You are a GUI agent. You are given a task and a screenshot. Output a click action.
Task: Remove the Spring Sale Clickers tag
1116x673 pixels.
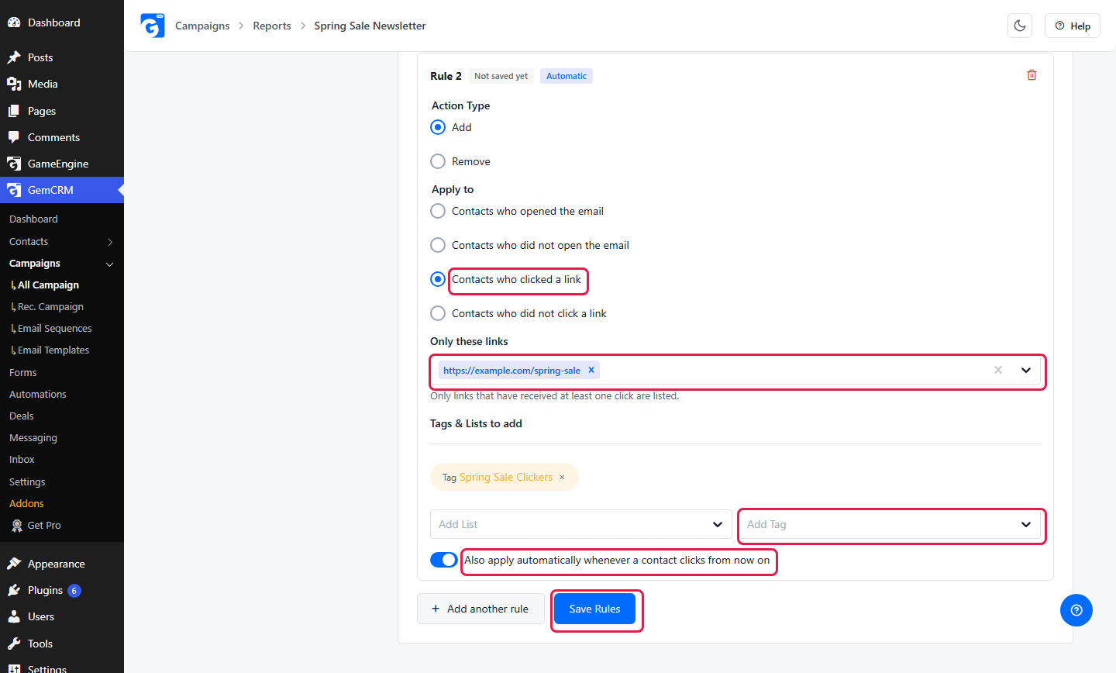coord(563,478)
